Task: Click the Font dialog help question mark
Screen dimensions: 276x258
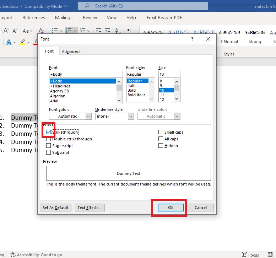Action: (192, 39)
